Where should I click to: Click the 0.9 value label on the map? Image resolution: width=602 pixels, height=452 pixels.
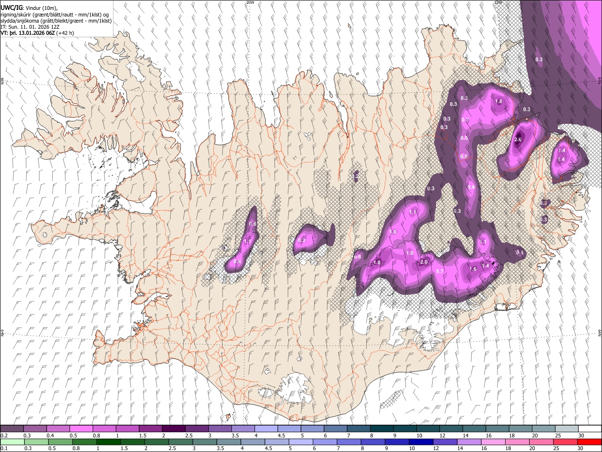click(x=301, y=240)
